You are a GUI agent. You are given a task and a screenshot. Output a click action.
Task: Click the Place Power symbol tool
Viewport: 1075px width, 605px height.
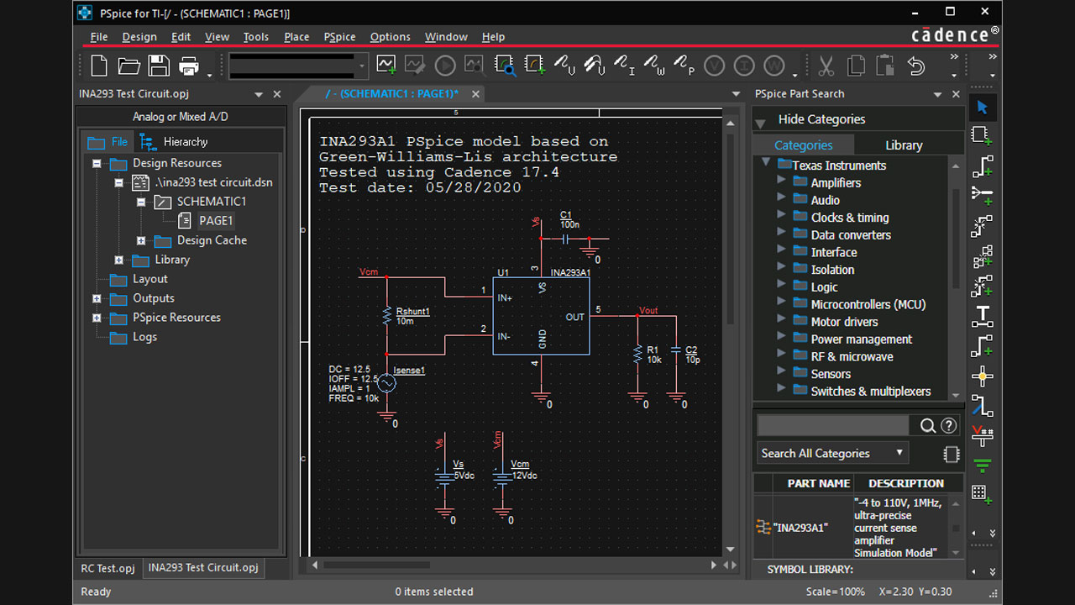click(982, 435)
